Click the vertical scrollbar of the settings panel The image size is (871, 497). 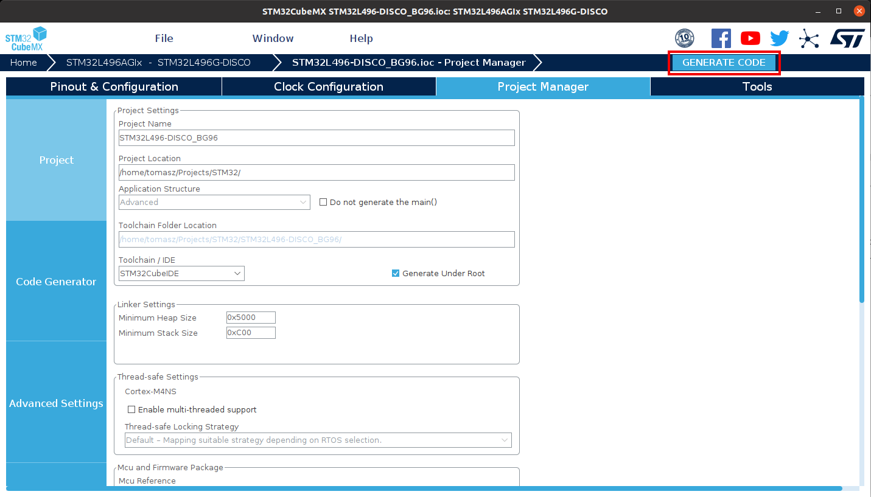coord(861,199)
